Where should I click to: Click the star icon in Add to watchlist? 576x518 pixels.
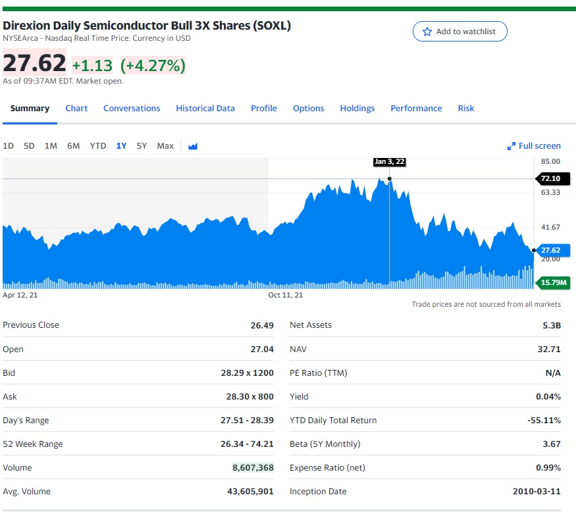click(427, 32)
